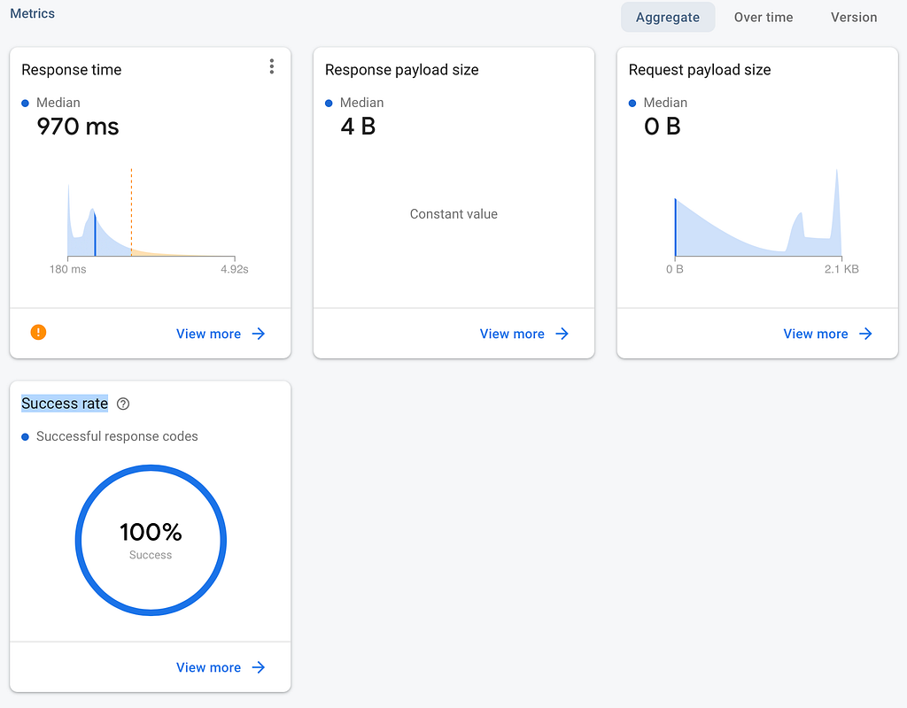The height and width of the screenshot is (708, 907).
Task: Select the Version tab
Action: (854, 17)
